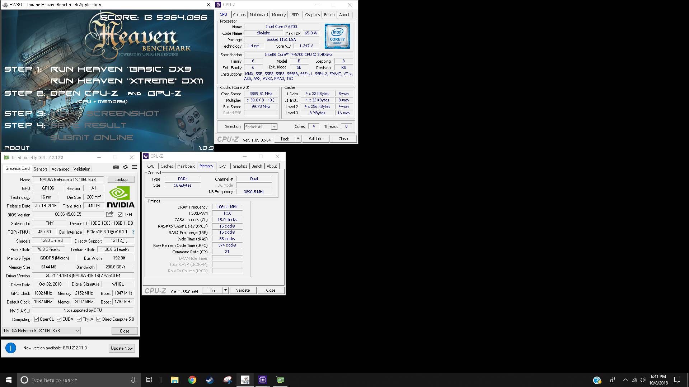This screenshot has height=387, width=689.
Task: Open SPD tab in CPU-Z Memory window
Action: [223, 166]
